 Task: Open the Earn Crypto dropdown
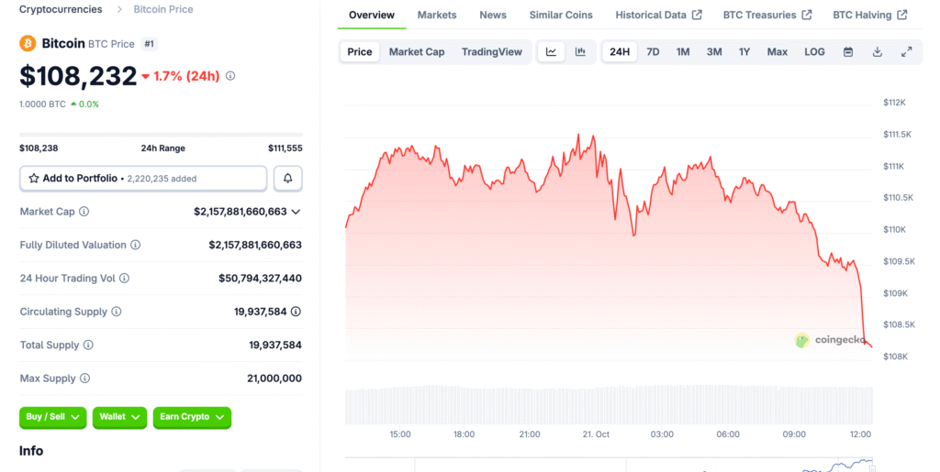(x=191, y=417)
